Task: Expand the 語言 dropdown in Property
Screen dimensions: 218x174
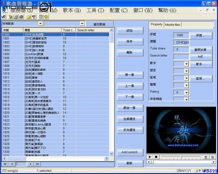Action: (186, 71)
